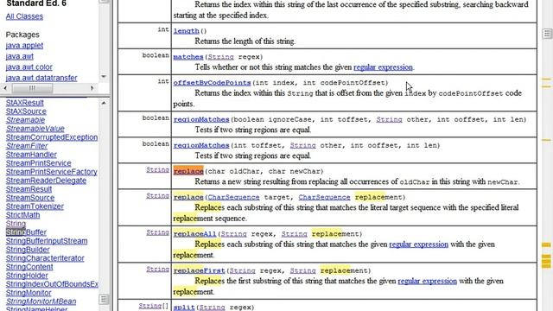Open String parameter link in matches signature

coord(220,57)
